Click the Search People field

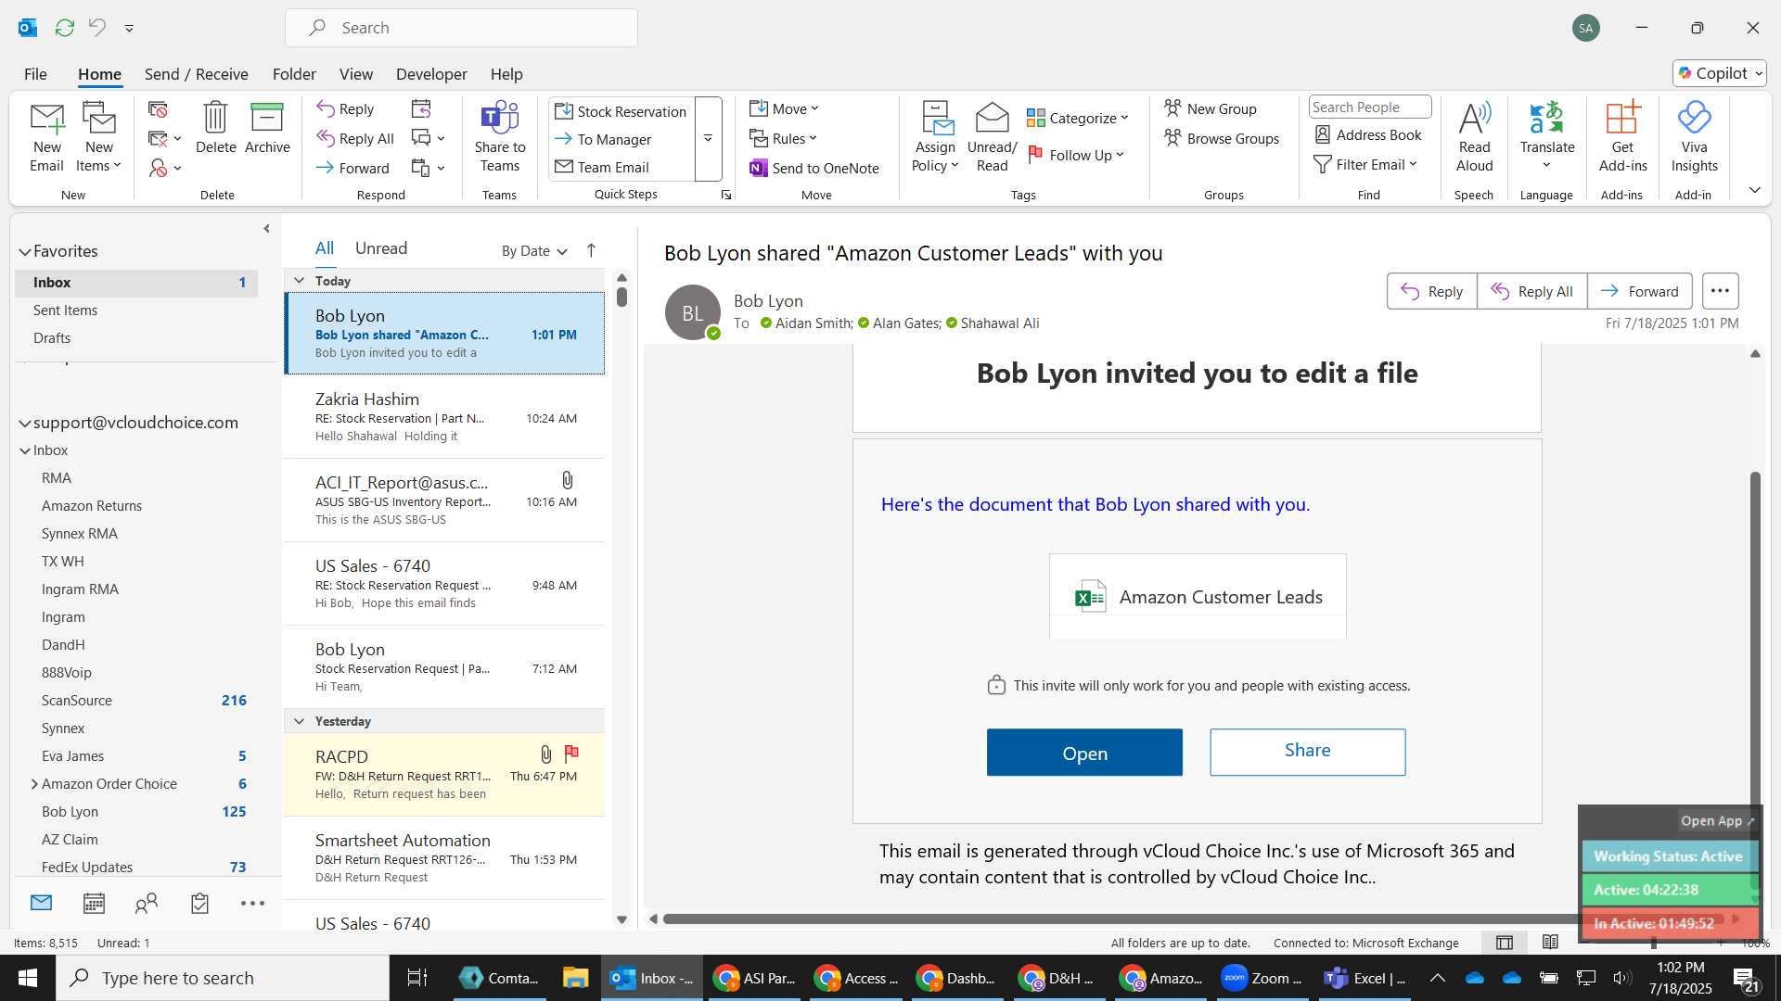[x=1369, y=107]
